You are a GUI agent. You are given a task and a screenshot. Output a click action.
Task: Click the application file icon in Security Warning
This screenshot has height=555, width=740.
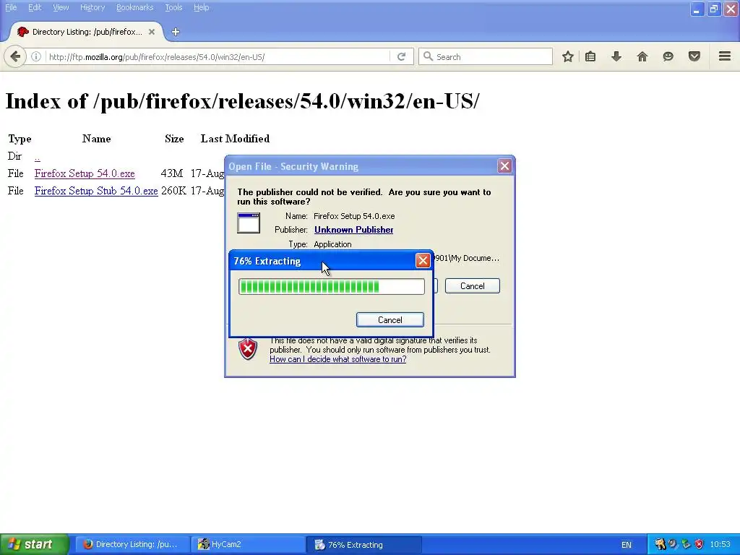click(249, 223)
